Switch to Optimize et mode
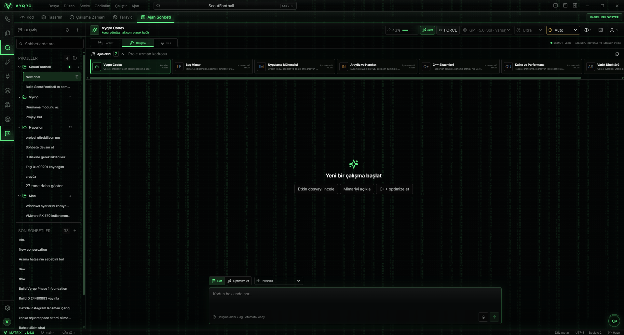This screenshot has width=624, height=335. pos(238,281)
